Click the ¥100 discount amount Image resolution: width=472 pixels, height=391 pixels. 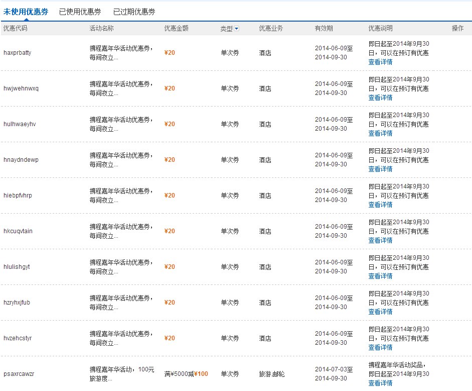[201, 374]
